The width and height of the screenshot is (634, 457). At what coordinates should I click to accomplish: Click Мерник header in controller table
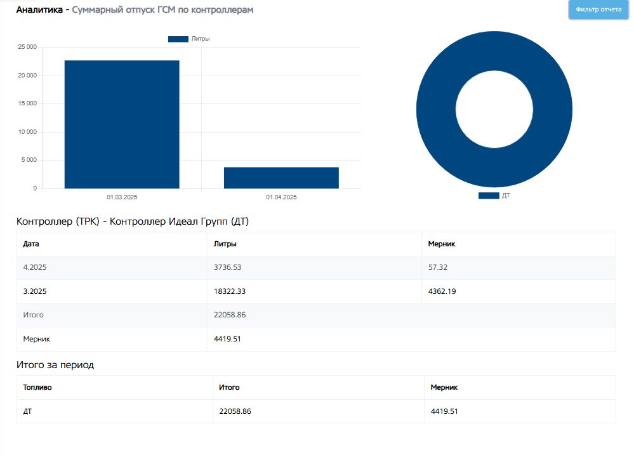tap(442, 244)
